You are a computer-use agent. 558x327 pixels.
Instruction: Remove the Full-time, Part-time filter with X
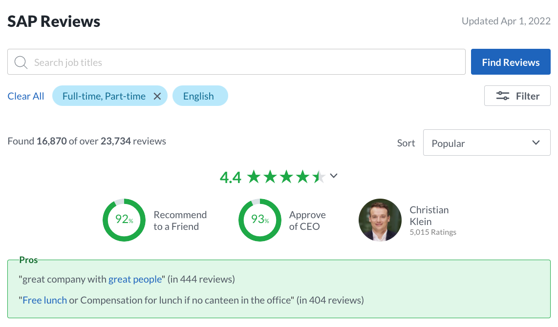(x=157, y=96)
